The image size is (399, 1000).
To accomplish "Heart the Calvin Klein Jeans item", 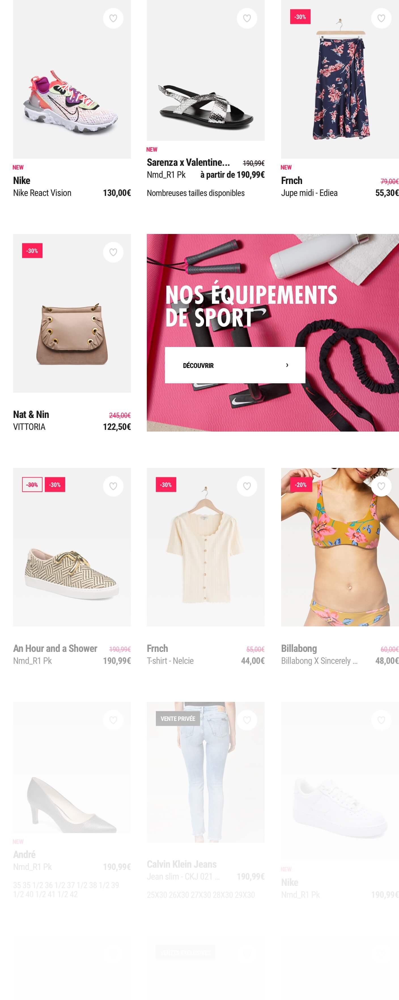I will click(247, 720).
